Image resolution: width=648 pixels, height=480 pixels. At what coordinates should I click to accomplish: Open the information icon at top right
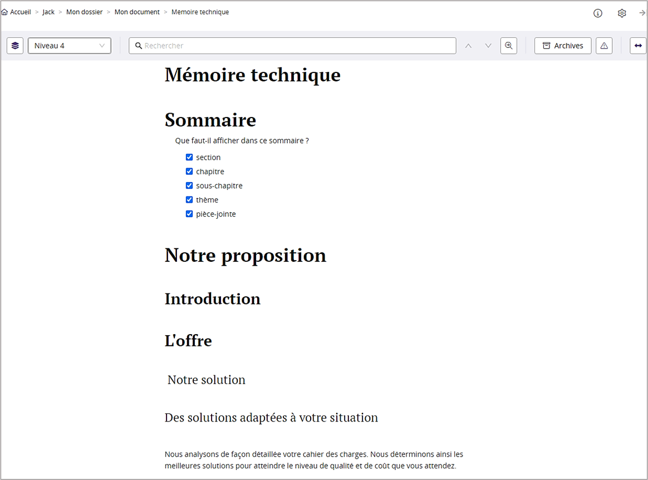point(598,13)
